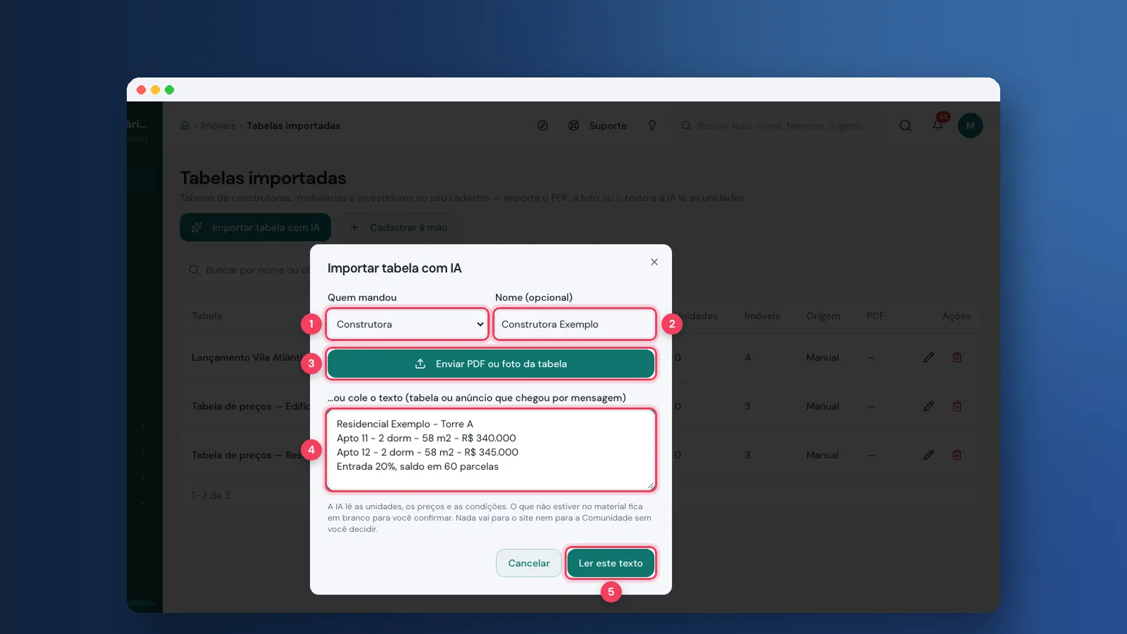Delete the Tabela de preços Res row
This screenshot has width=1127, height=634.
(x=957, y=455)
